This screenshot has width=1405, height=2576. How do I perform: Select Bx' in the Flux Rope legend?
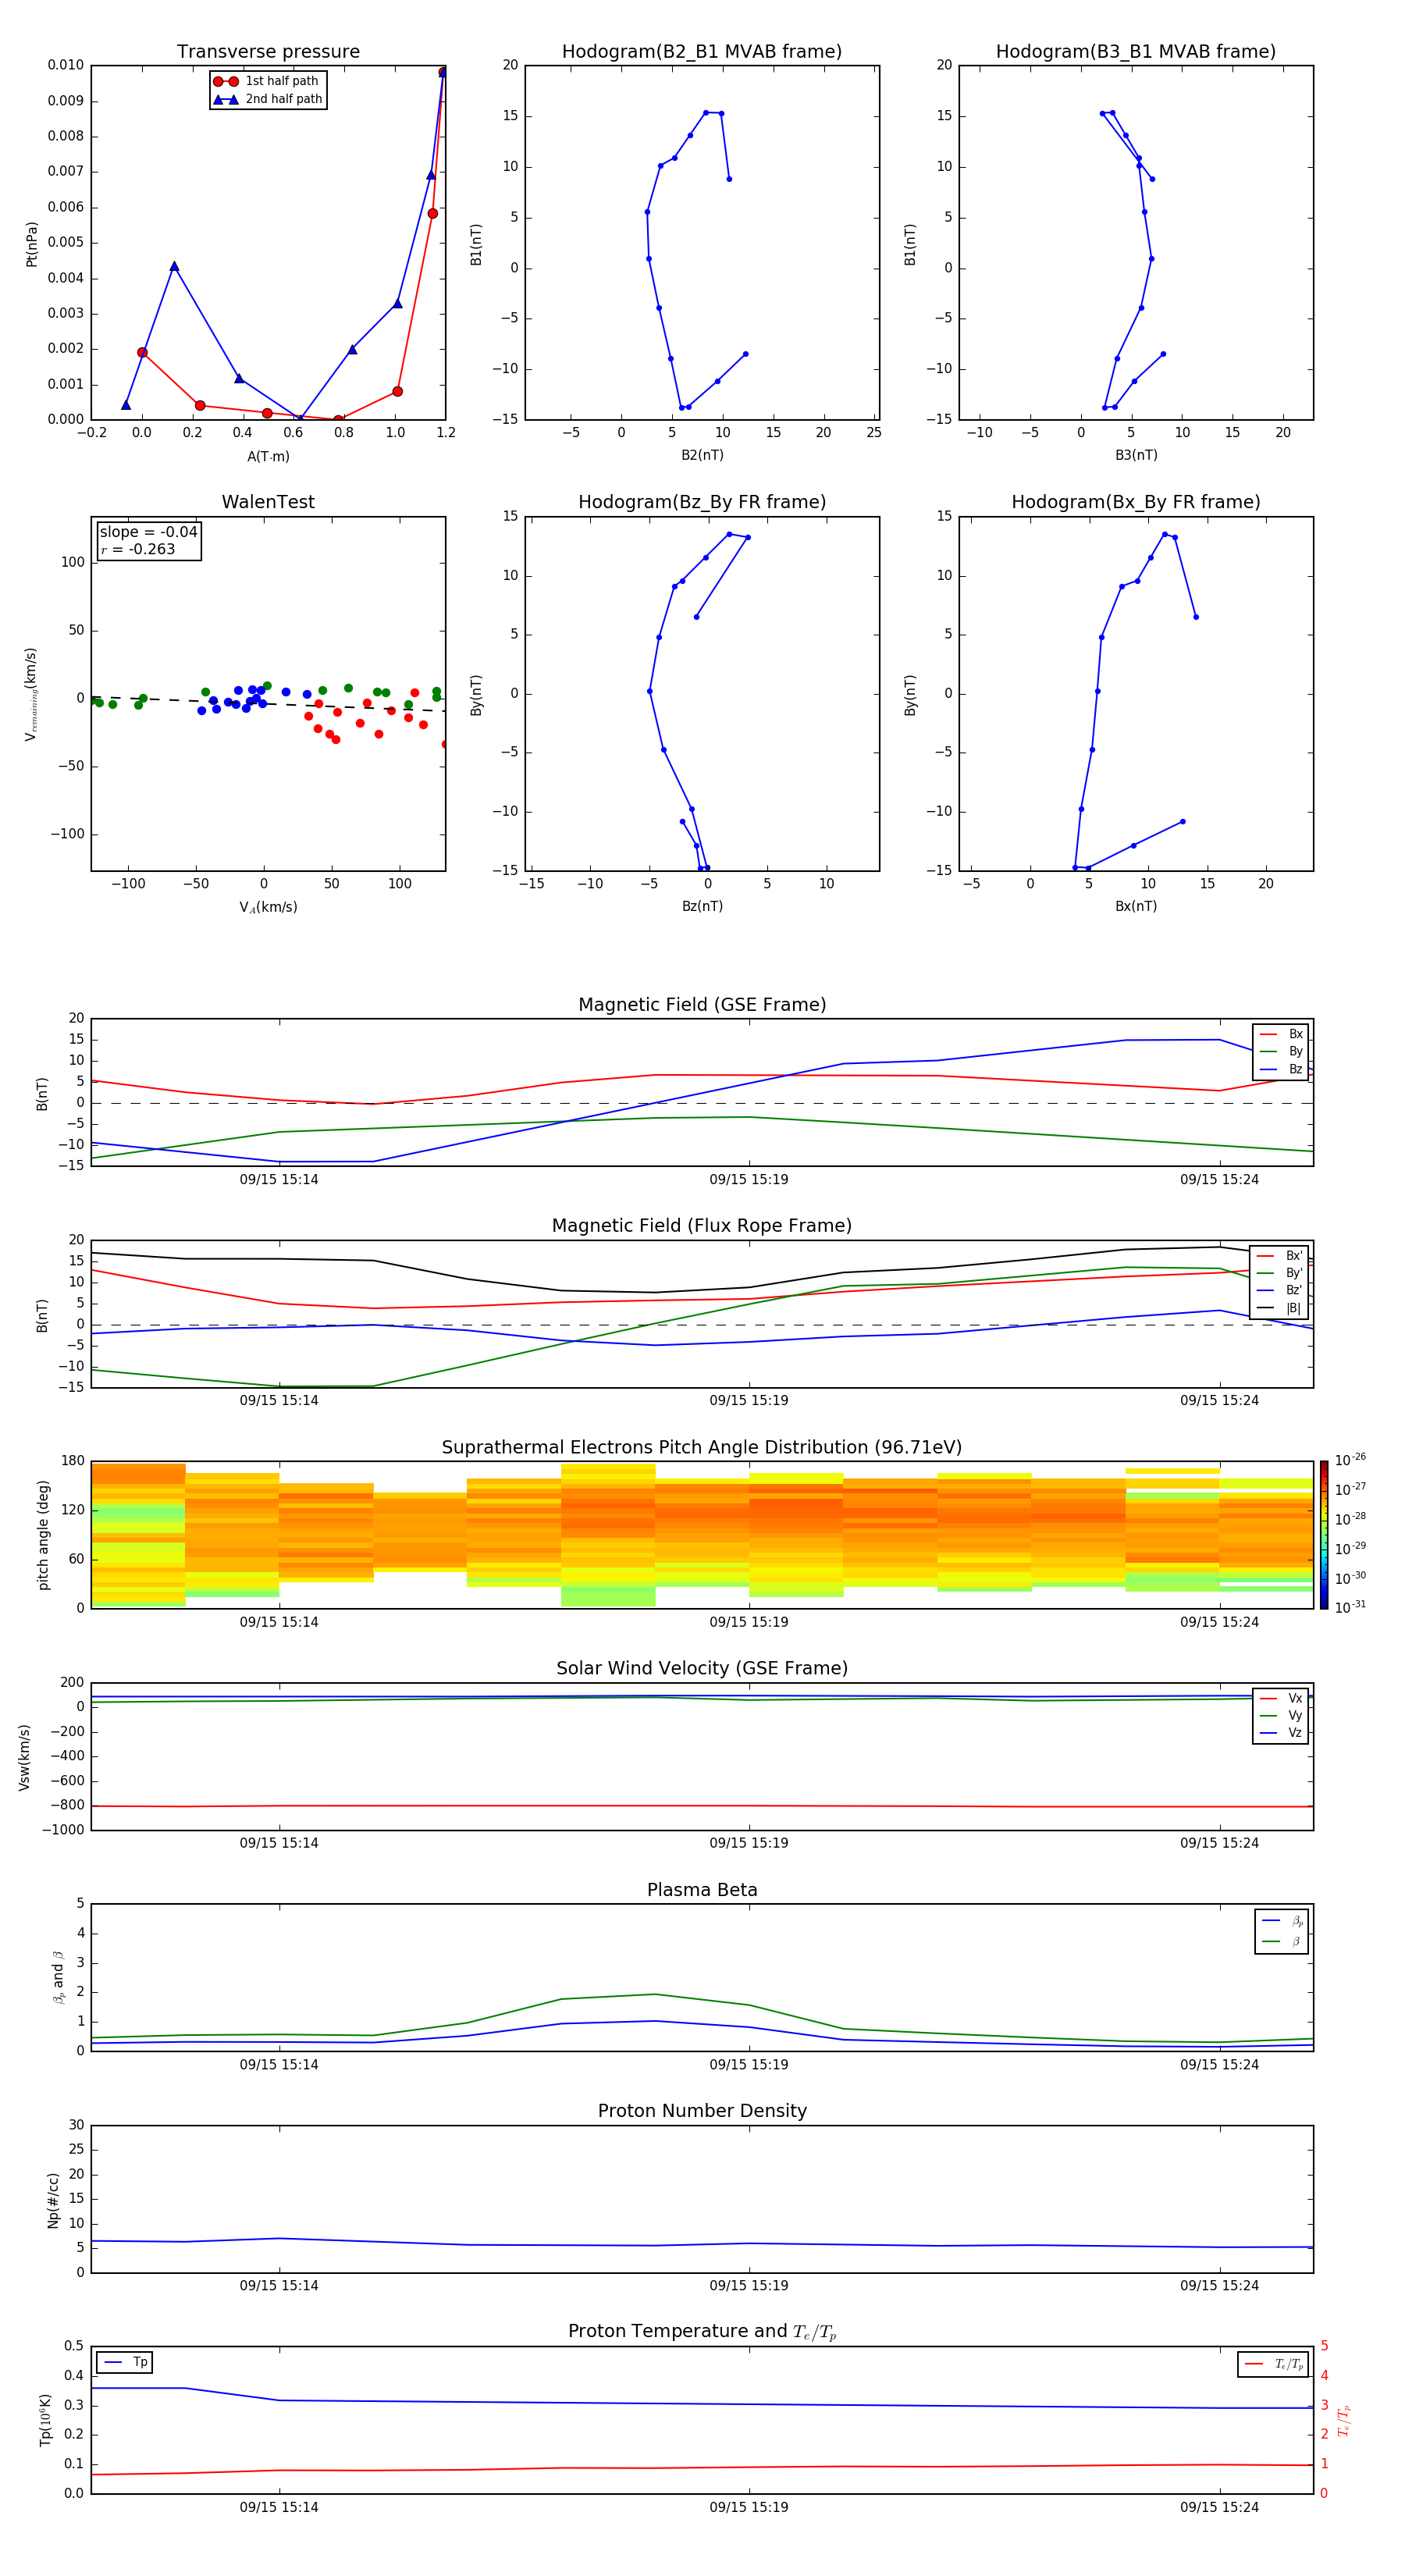coord(1280,1256)
